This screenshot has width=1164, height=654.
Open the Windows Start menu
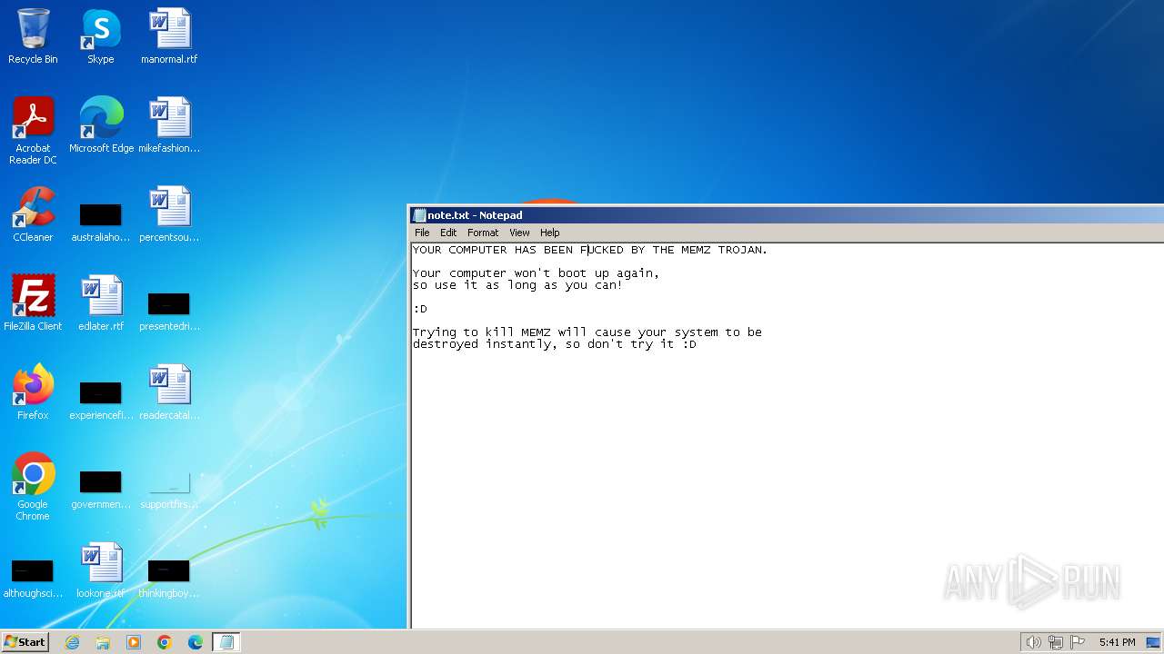pyautogui.click(x=25, y=642)
